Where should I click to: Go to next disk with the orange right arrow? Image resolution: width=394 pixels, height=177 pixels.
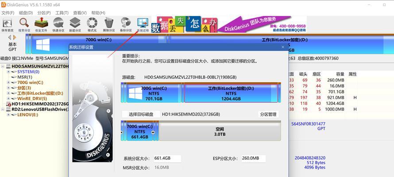(15, 38)
